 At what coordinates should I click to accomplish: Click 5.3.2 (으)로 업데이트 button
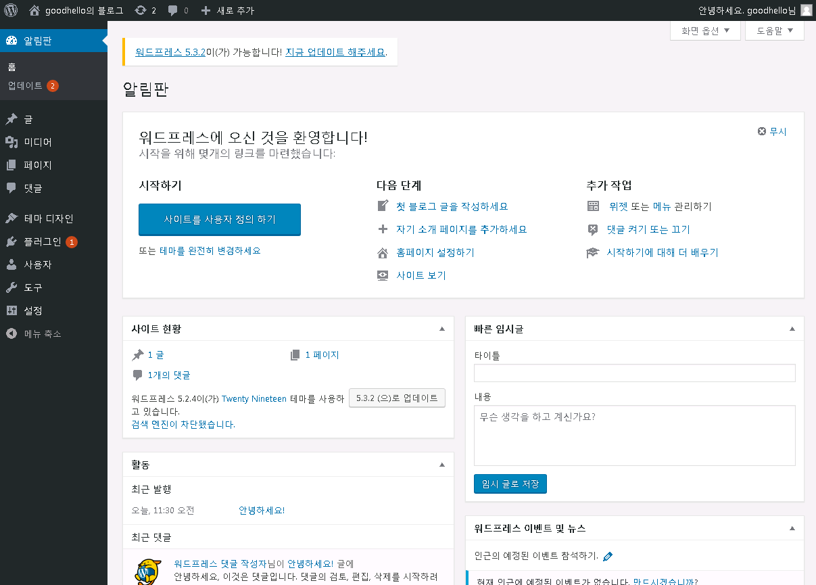[x=397, y=398]
